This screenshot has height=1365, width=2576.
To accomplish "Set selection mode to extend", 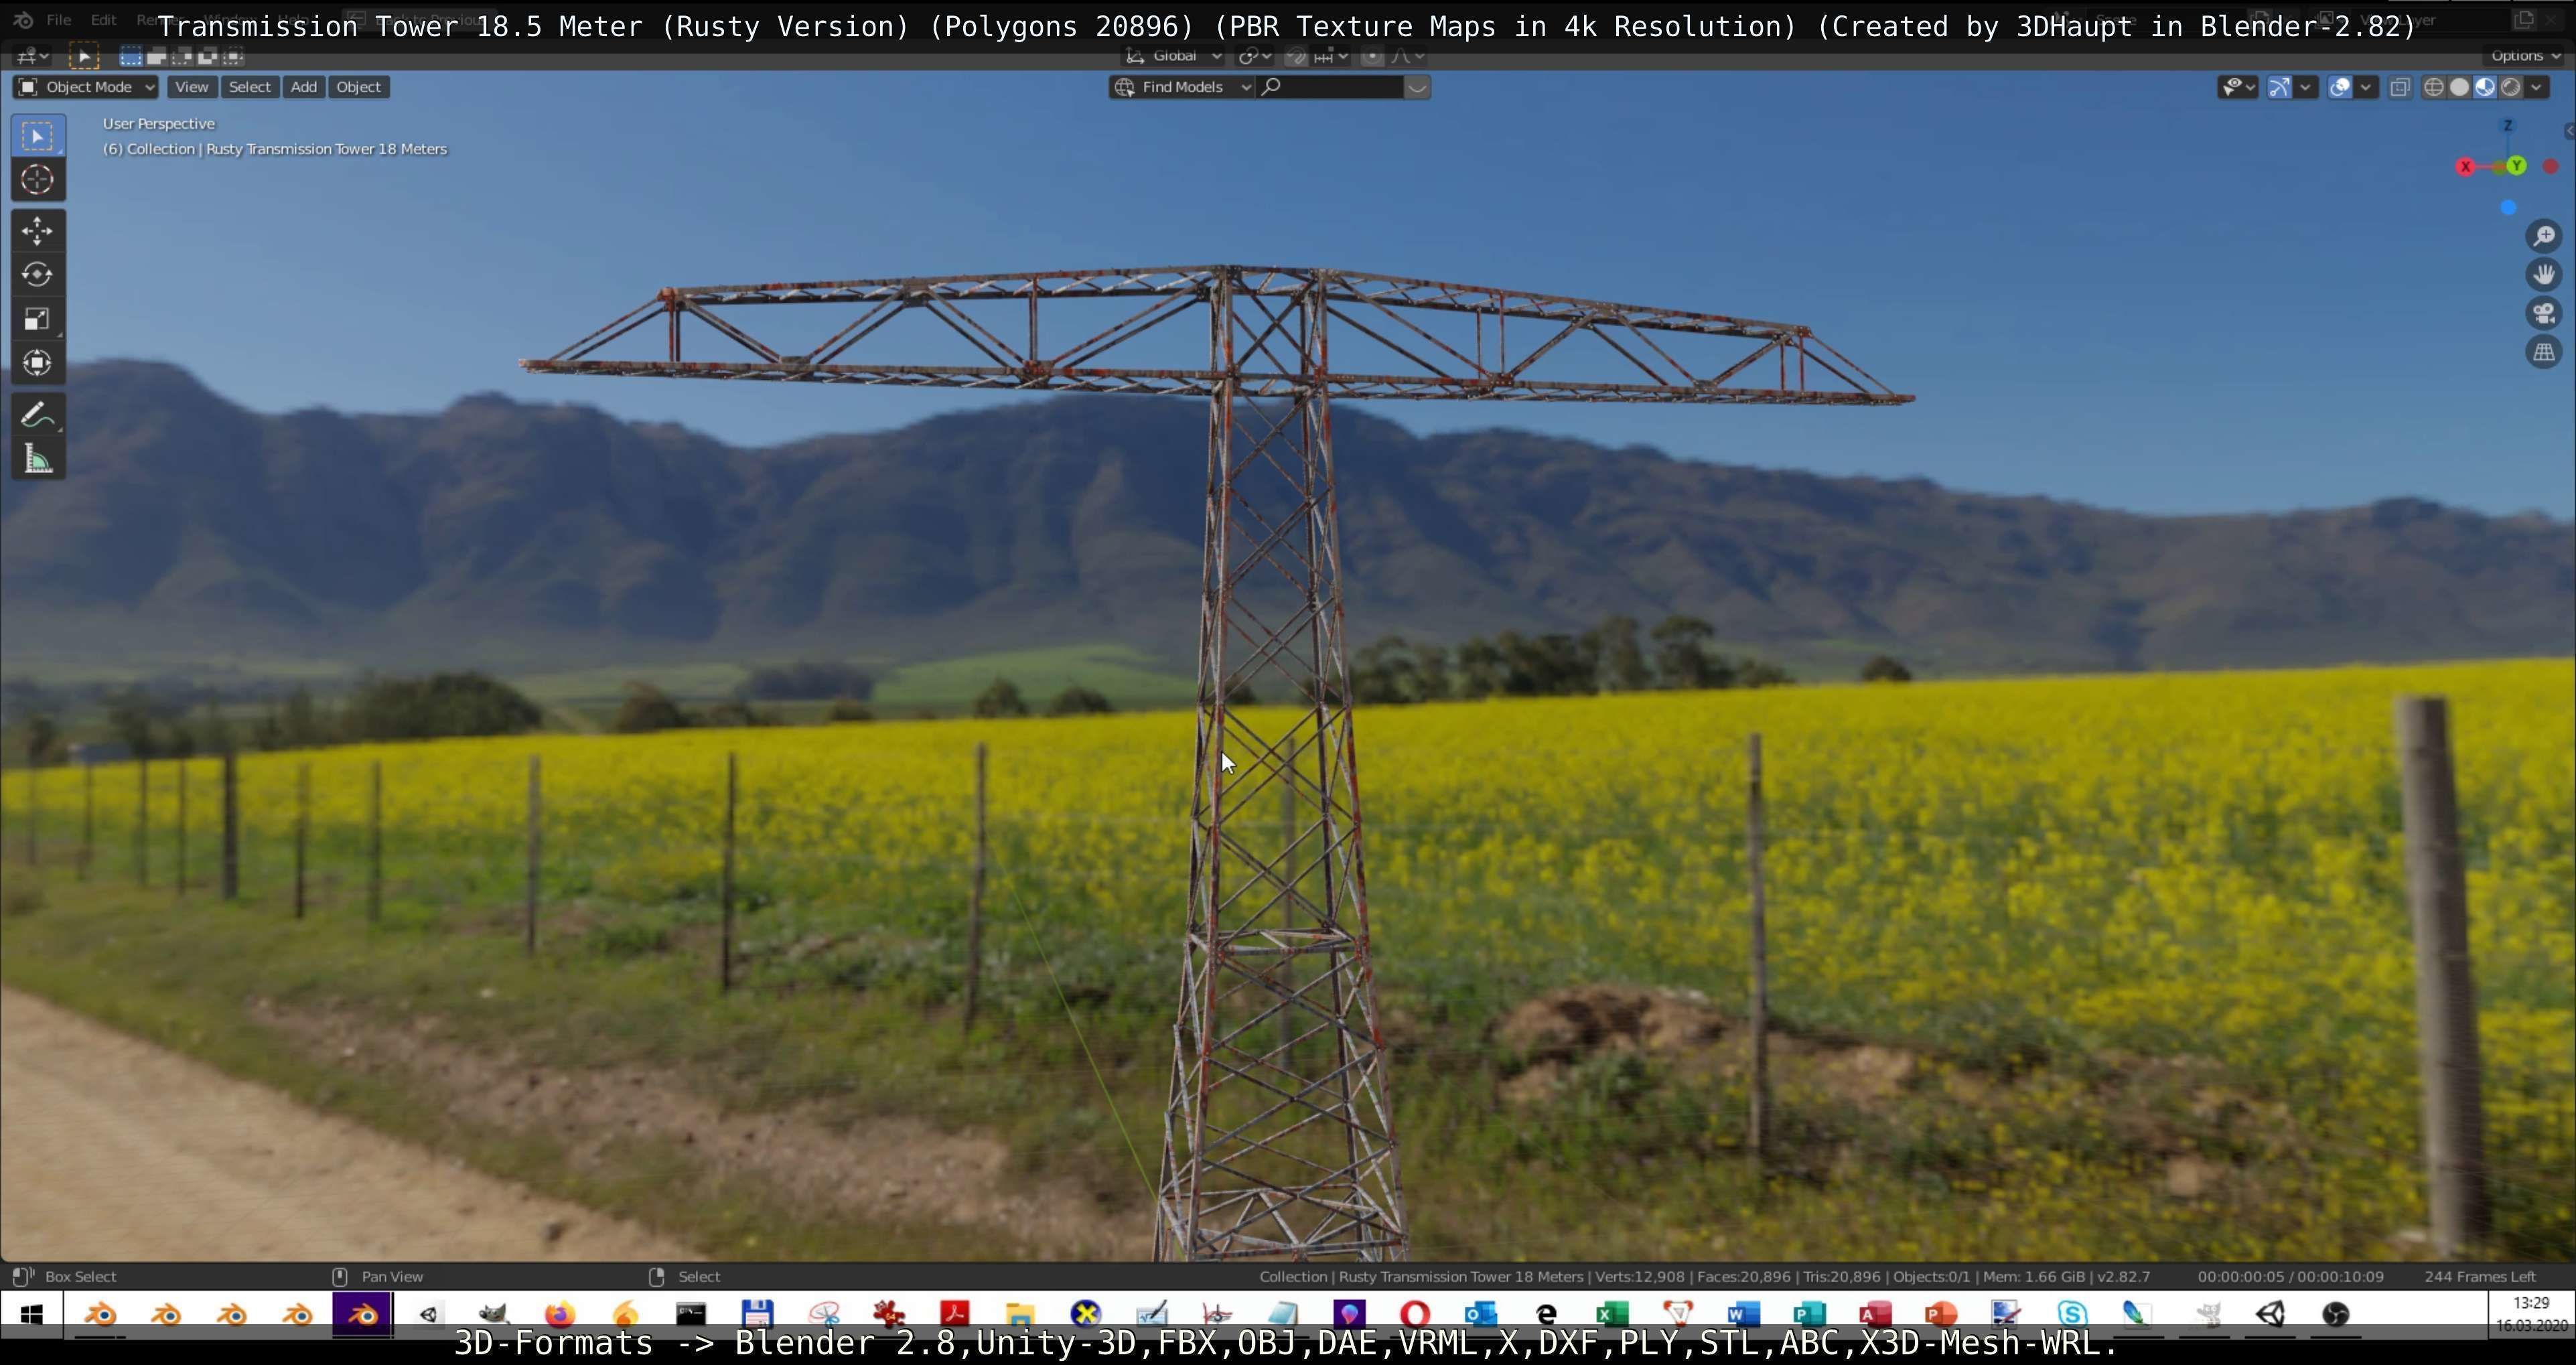I will pyautogui.click(x=156, y=57).
